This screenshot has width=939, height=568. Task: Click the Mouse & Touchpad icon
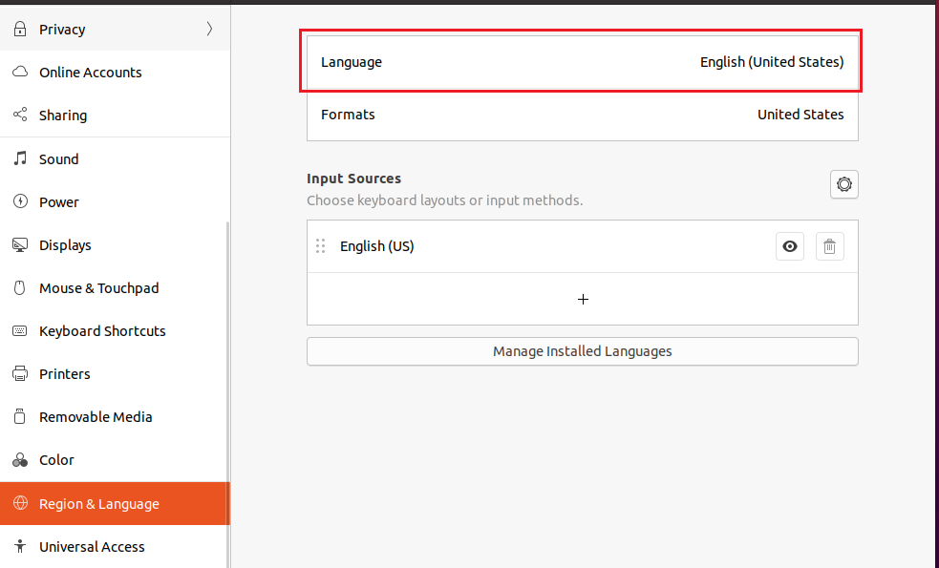19,288
